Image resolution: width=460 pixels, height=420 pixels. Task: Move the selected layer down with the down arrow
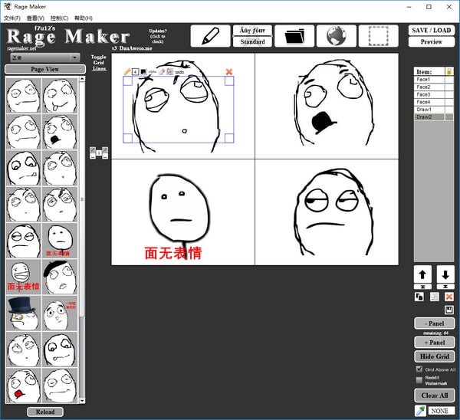[x=445, y=274]
